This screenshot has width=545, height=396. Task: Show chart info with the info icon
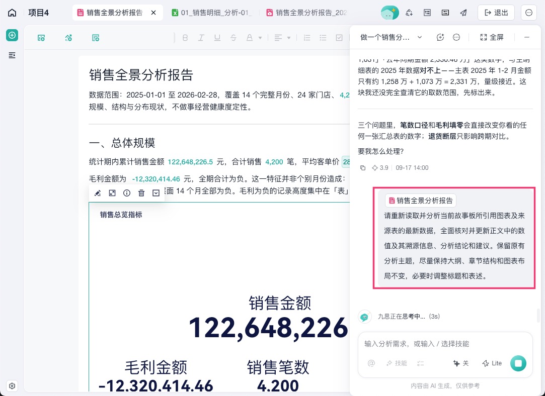(x=127, y=193)
